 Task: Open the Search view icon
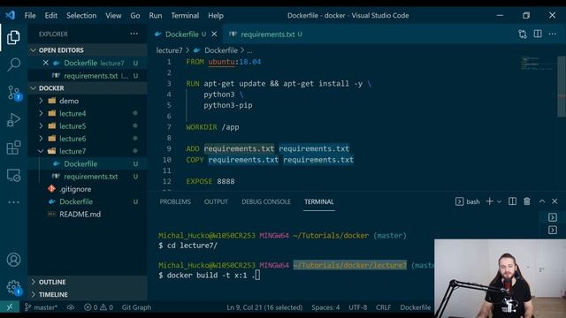click(x=13, y=64)
